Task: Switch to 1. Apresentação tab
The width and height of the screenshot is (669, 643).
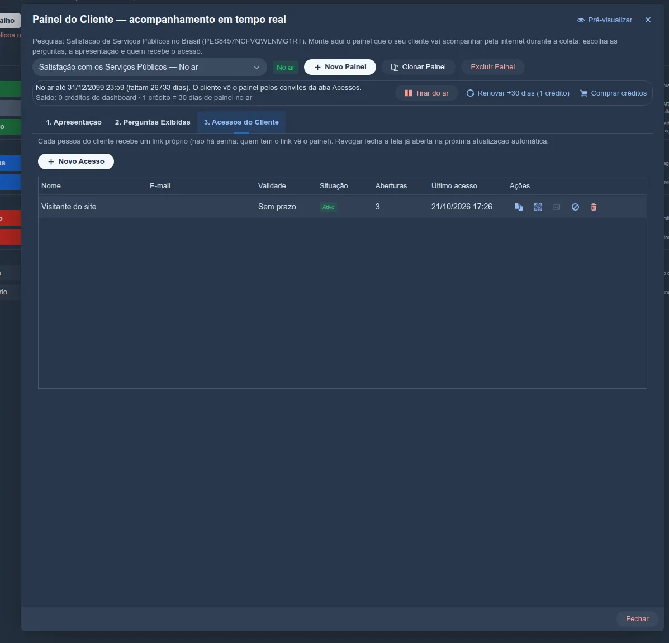Action: point(74,122)
